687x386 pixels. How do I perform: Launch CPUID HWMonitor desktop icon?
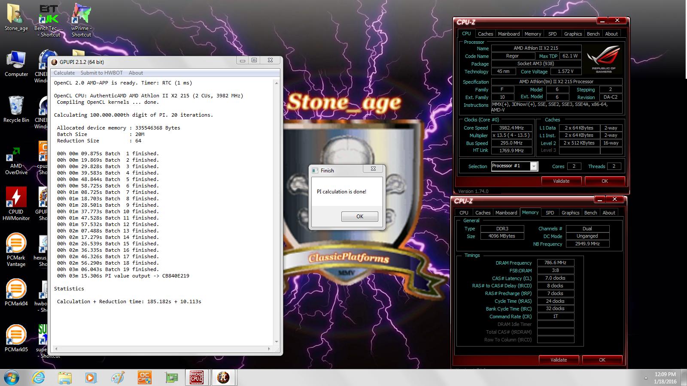click(16, 204)
